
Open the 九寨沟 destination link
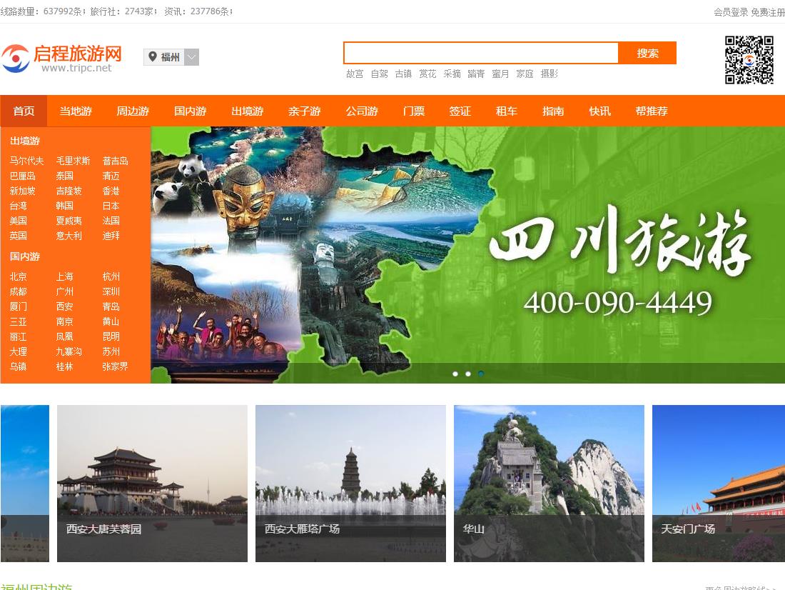tap(69, 352)
